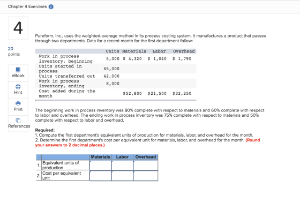Click the Overhead cost per equivalent unit cell
This screenshot has height=210, width=300.
146,176
